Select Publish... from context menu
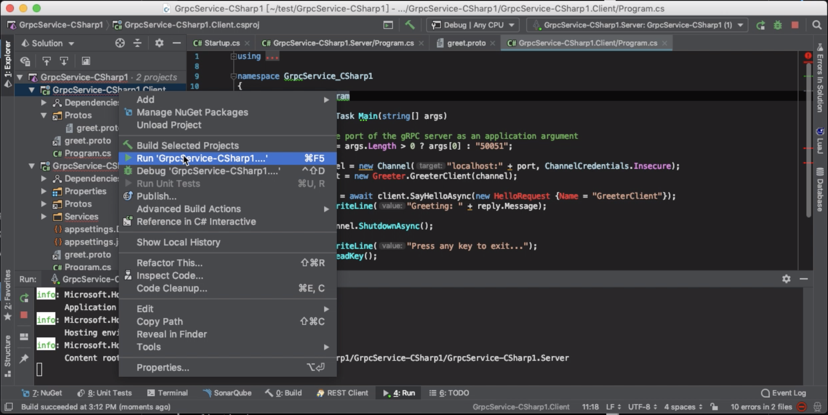 (x=227, y=196)
